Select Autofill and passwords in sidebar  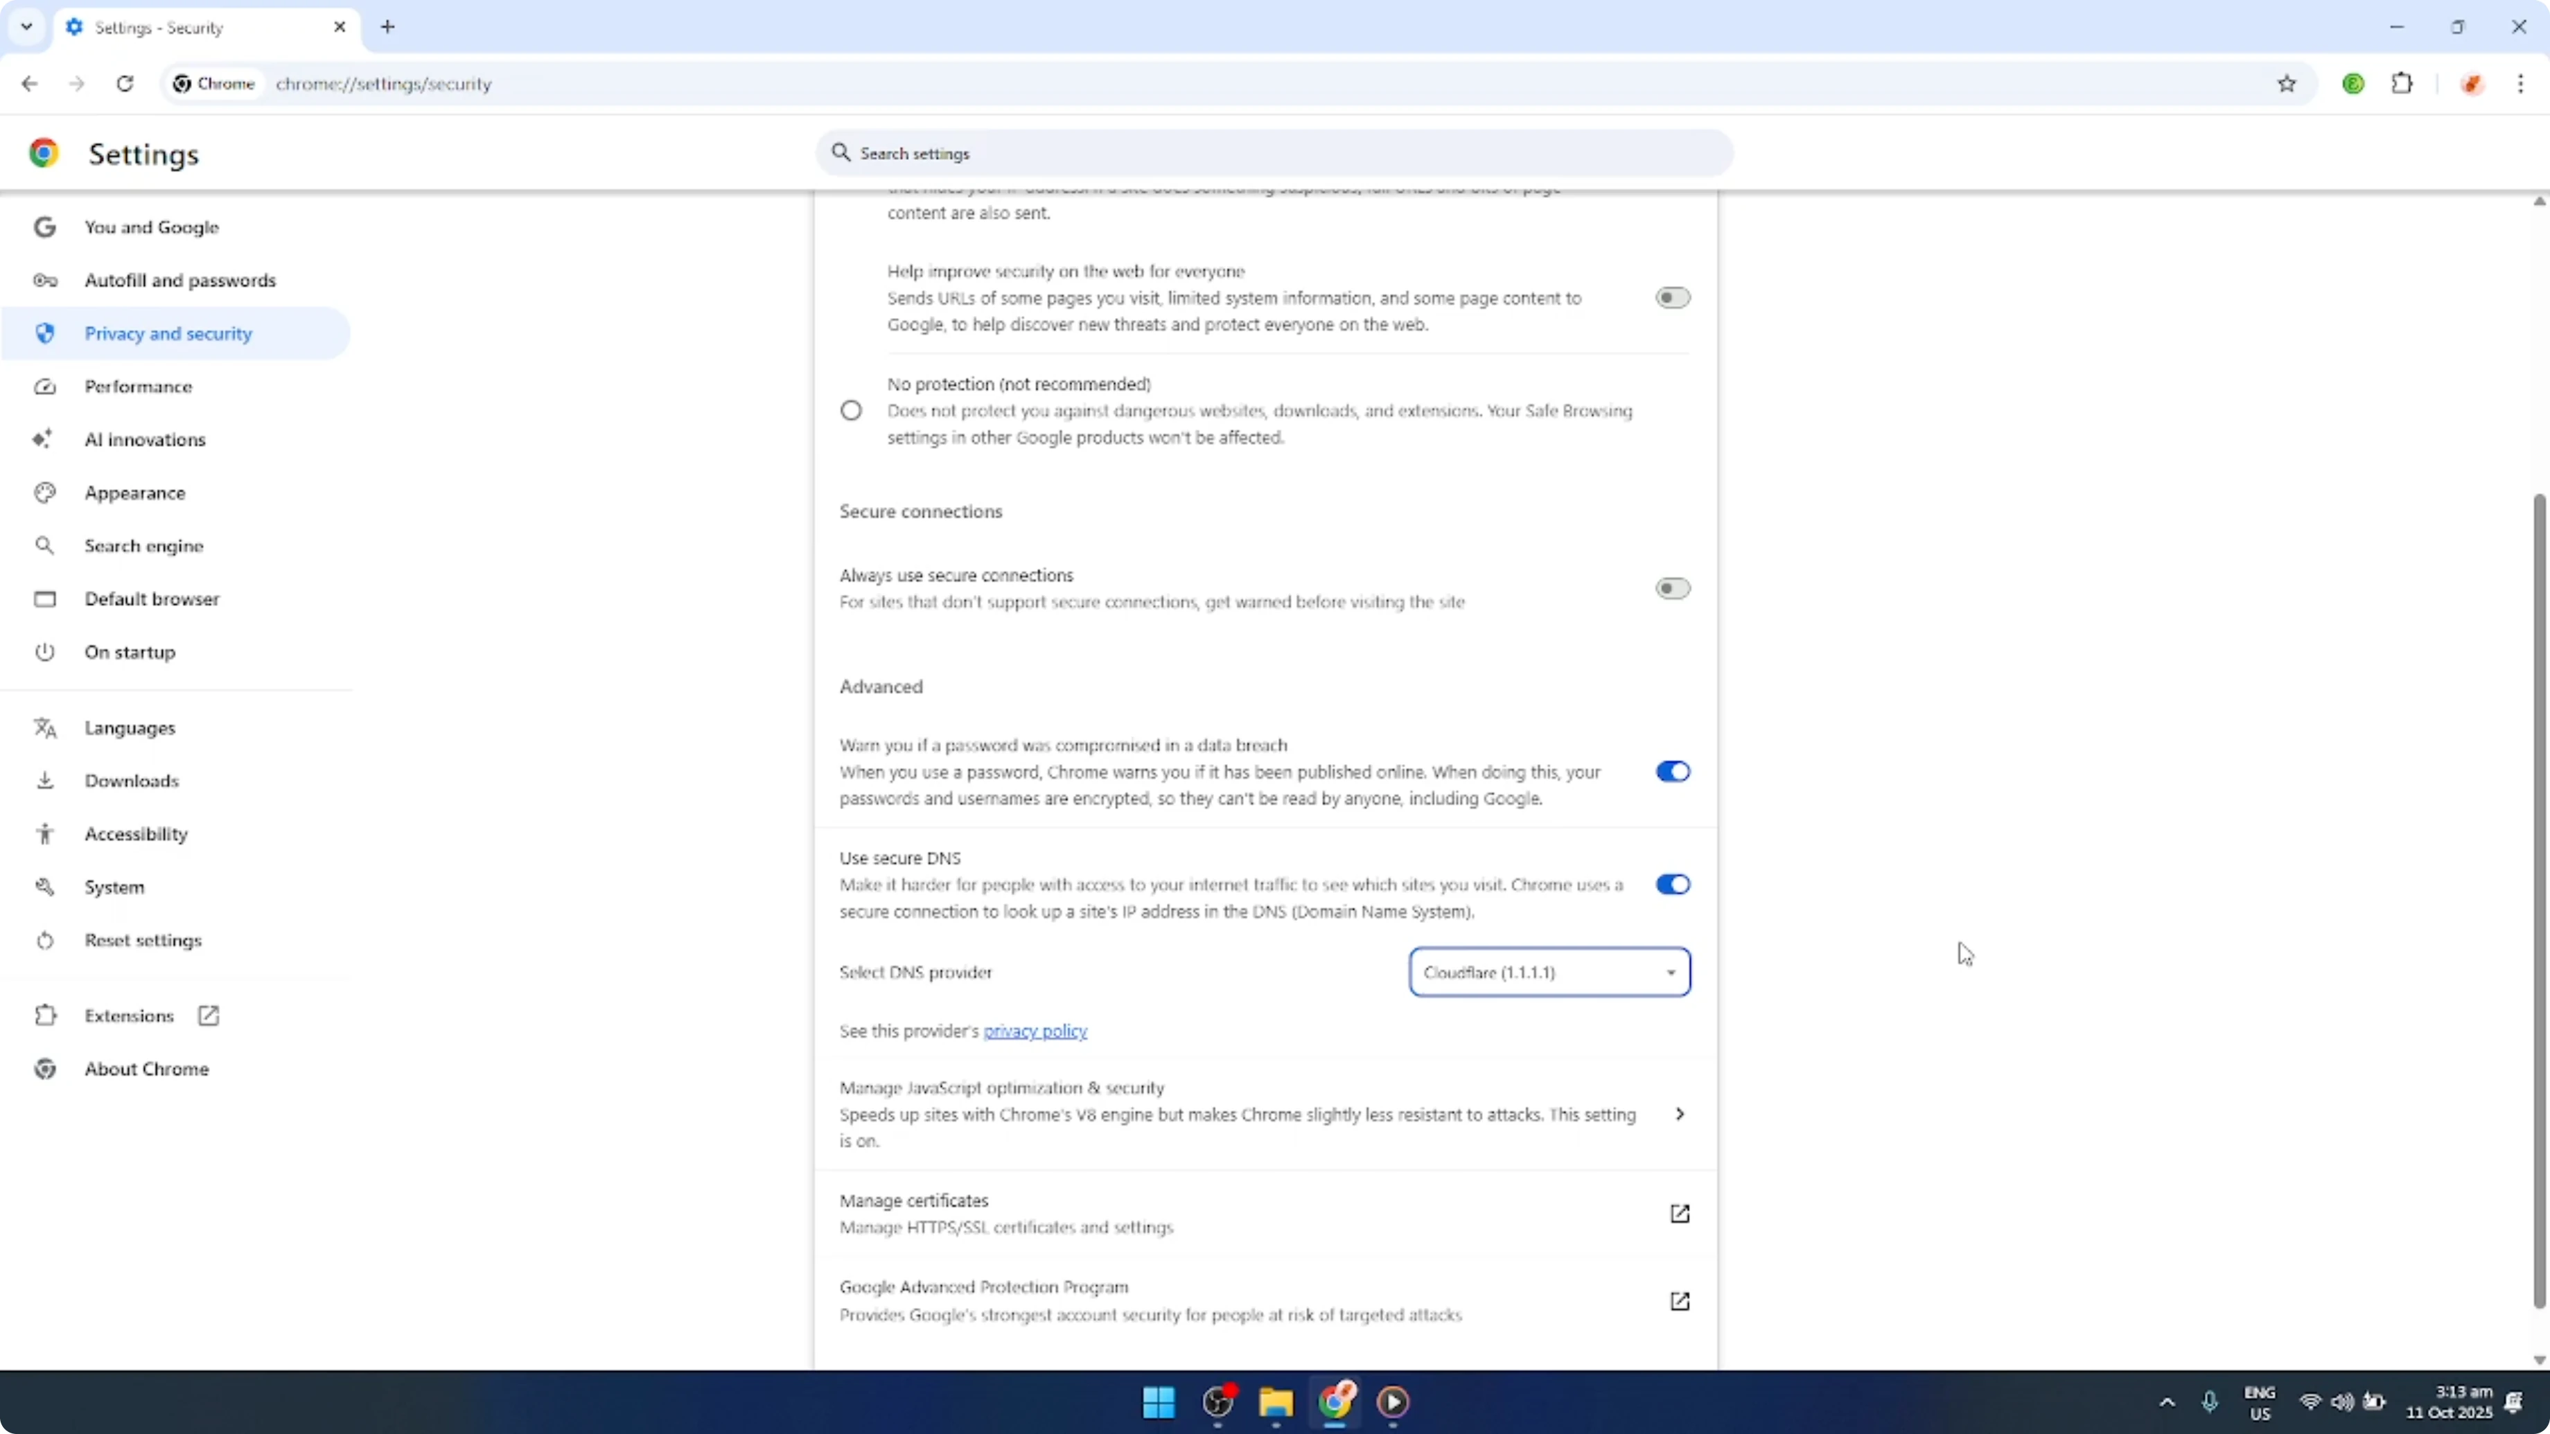180,280
